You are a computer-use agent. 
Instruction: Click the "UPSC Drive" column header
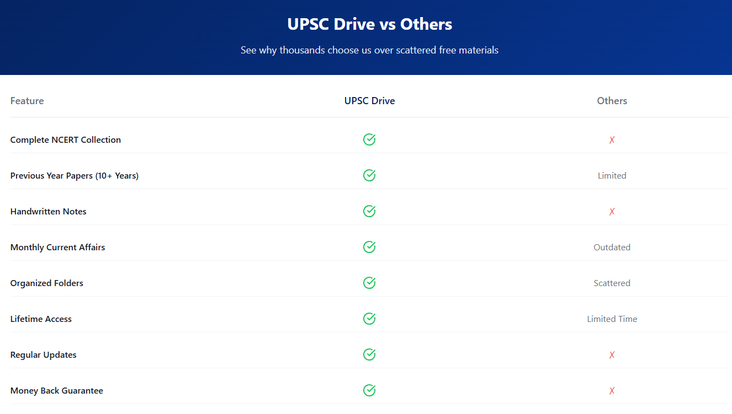click(369, 101)
